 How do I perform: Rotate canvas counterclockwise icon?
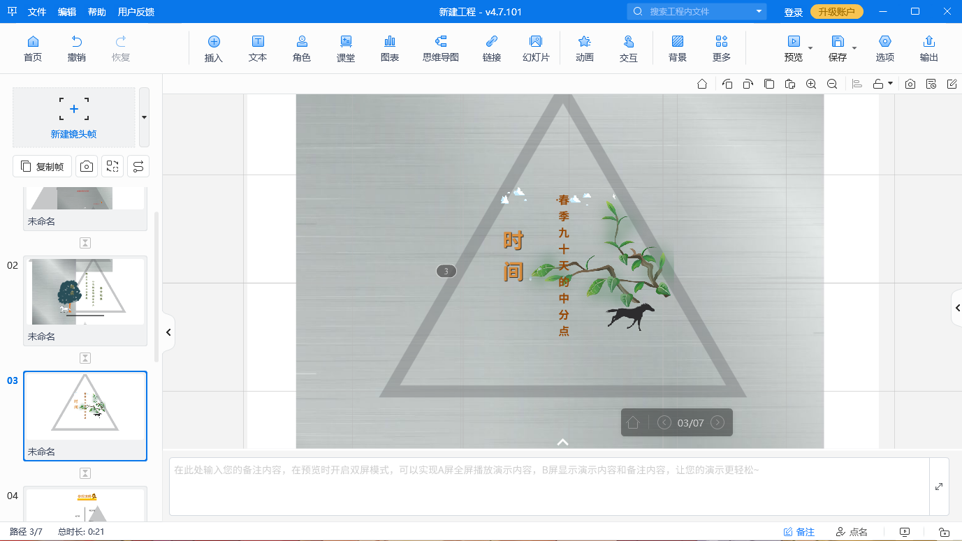pyautogui.click(x=727, y=84)
